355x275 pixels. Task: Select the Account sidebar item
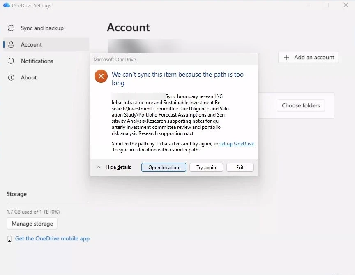(46, 44)
